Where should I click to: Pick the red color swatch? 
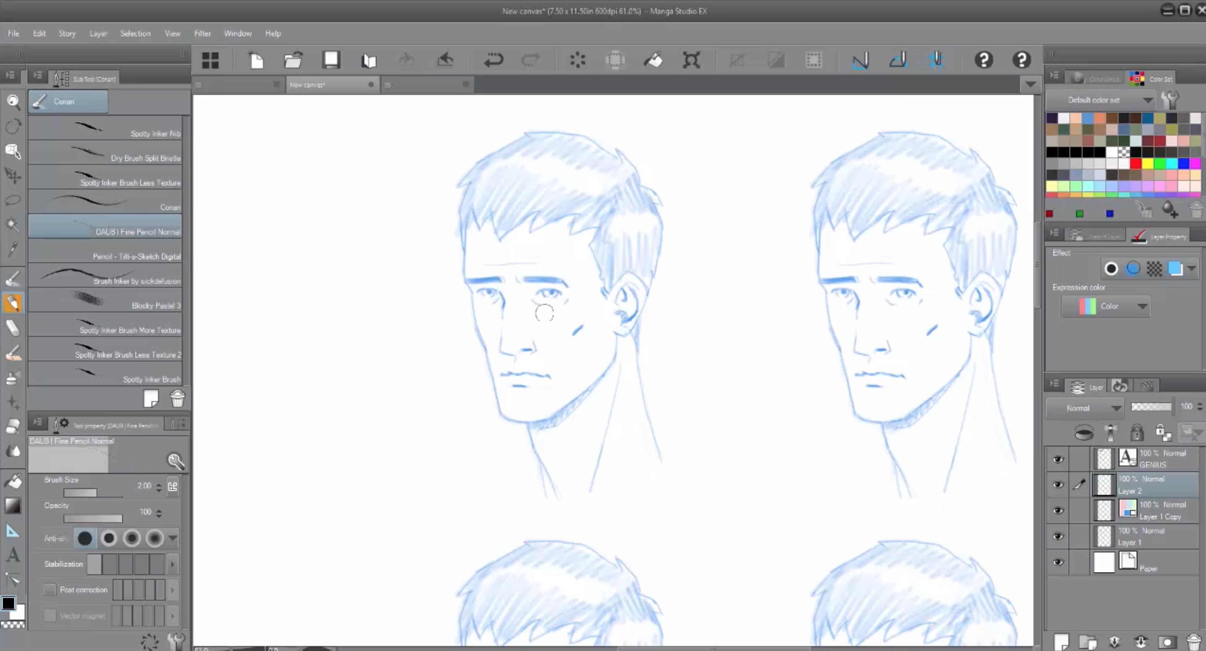click(1135, 163)
